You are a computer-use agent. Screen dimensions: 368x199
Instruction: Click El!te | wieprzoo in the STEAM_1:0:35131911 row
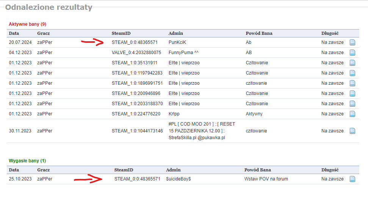point(184,63)
